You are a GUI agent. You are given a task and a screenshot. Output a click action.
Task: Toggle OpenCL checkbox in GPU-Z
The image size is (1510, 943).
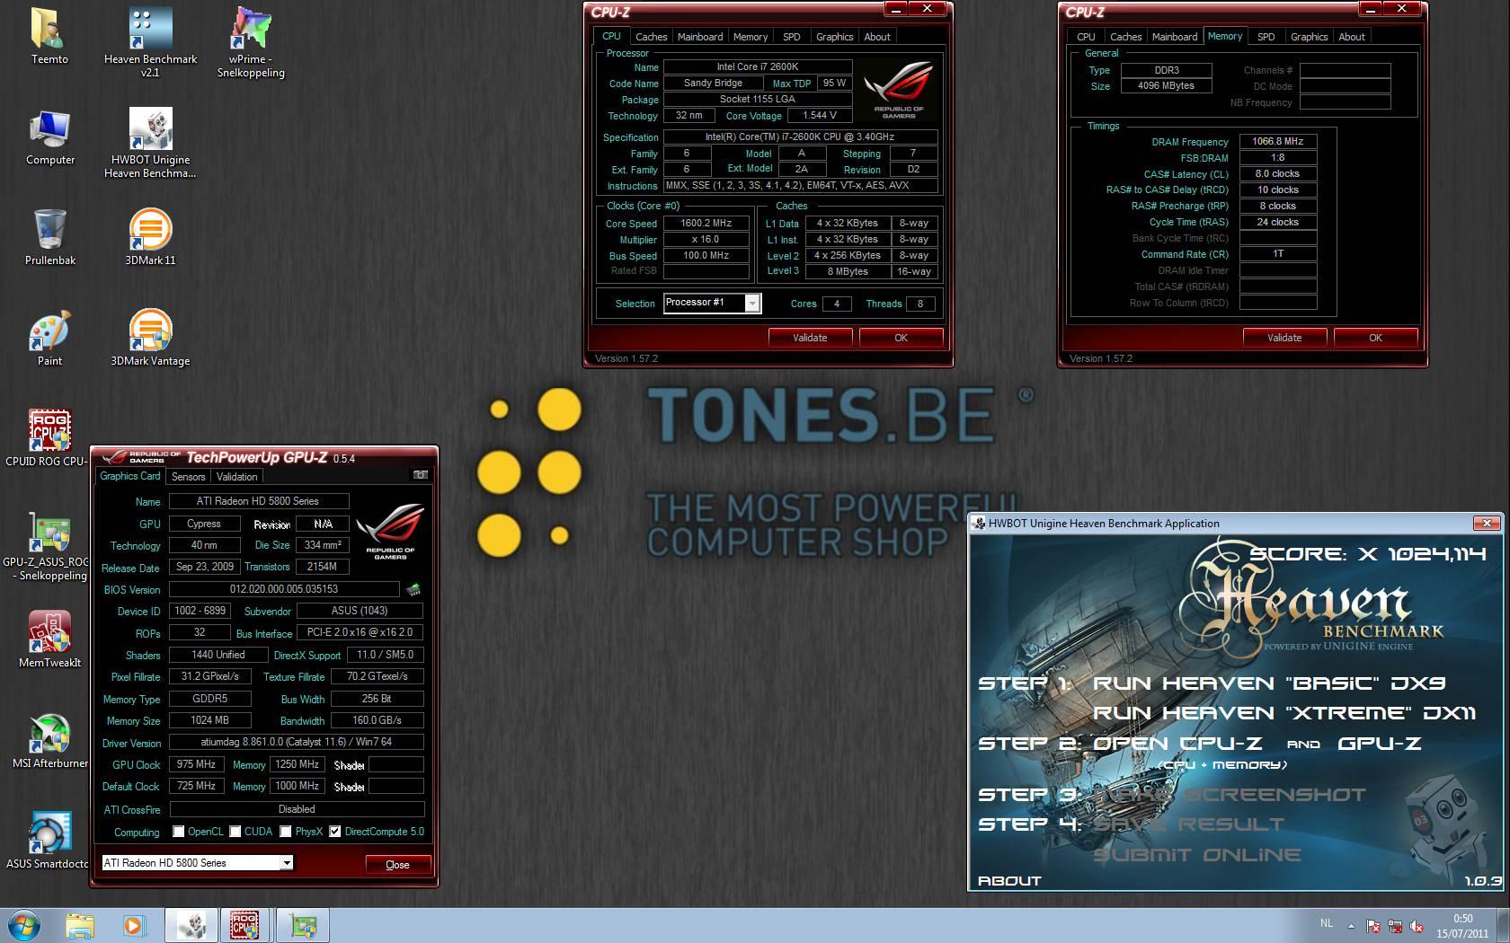click(x=178, y=832)
